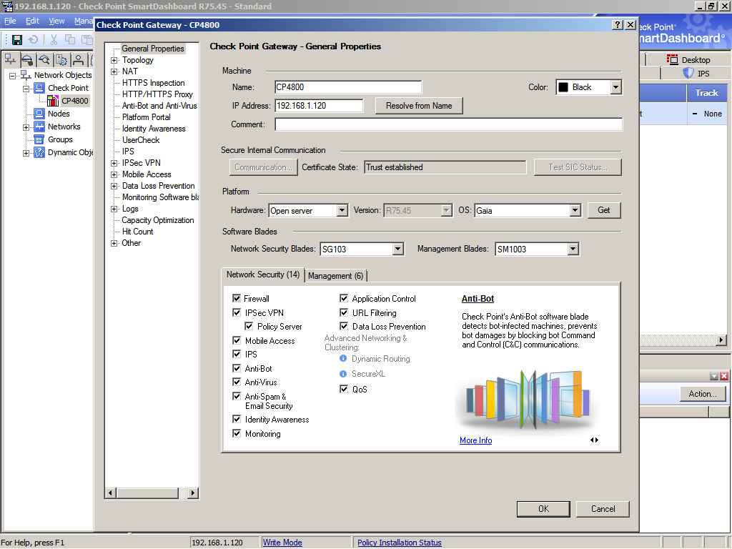Click the Desktop tab icon in background window
The image size is (732, 549).
[672, 59]
